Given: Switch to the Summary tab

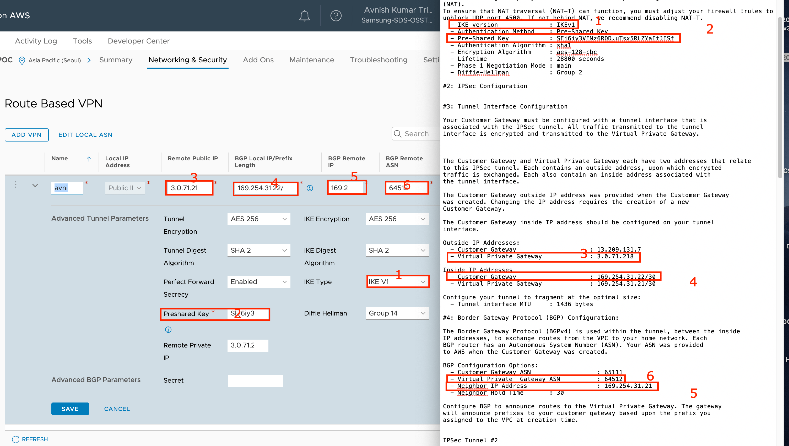Looking at the screenshot, I should tap(116, 60).
